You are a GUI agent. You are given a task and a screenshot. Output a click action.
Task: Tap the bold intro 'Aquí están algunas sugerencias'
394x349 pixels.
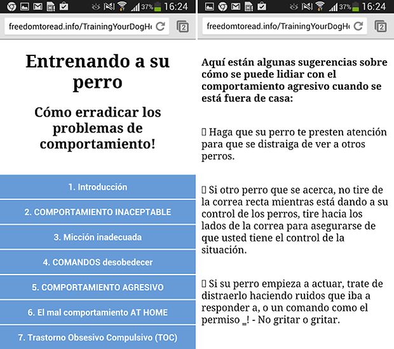294,80
